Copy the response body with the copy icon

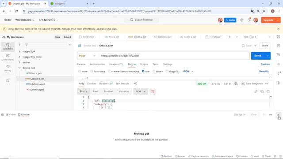262,91
